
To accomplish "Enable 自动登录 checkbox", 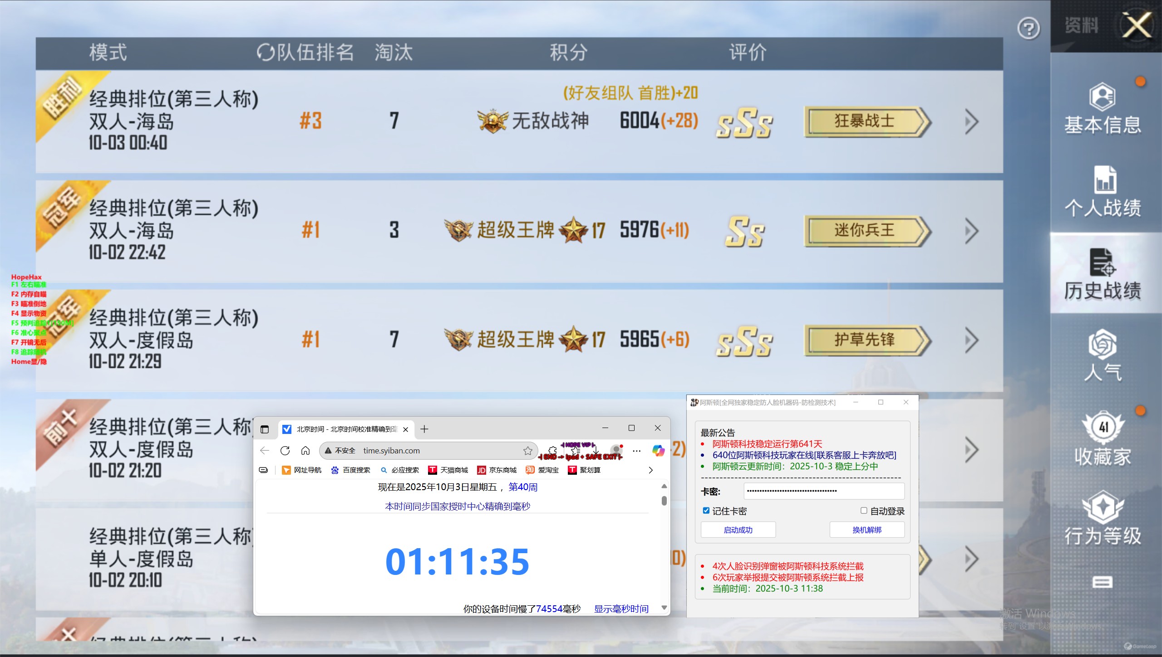I will click(x=864, y=511).
